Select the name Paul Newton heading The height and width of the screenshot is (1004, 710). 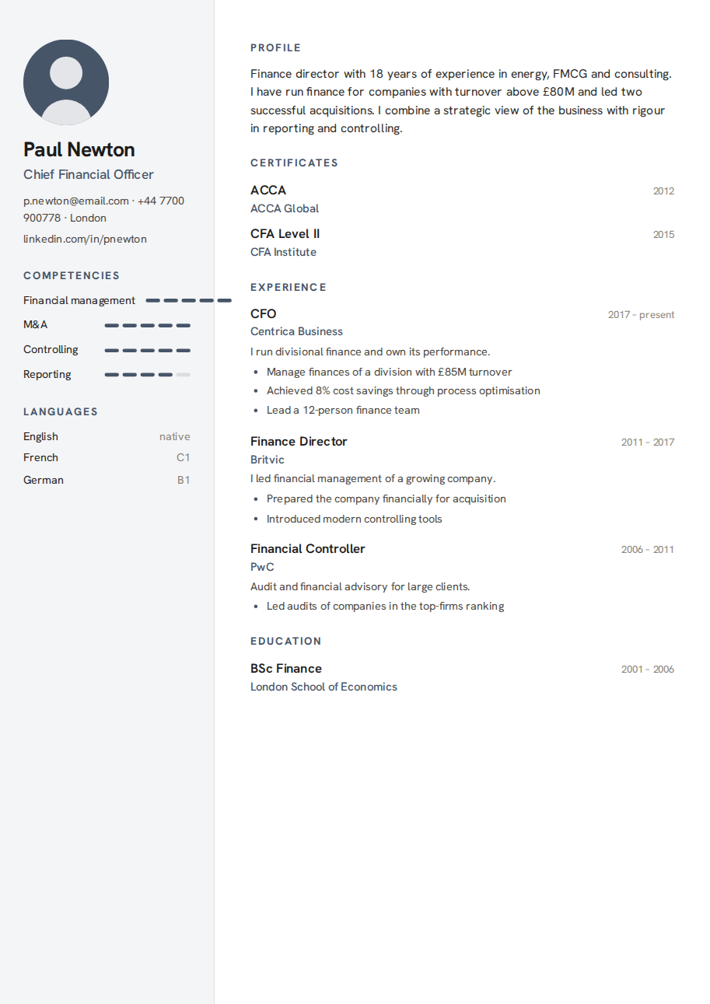click(x=79, y=149)
